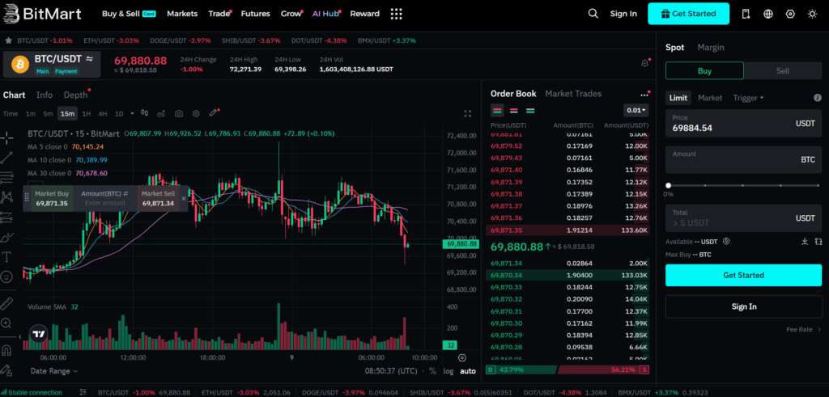Image resolution: width=829 pixels, height=397 pixels.
Task: Click the Sign In button below the order form
Action: click(x=743, y=306)
